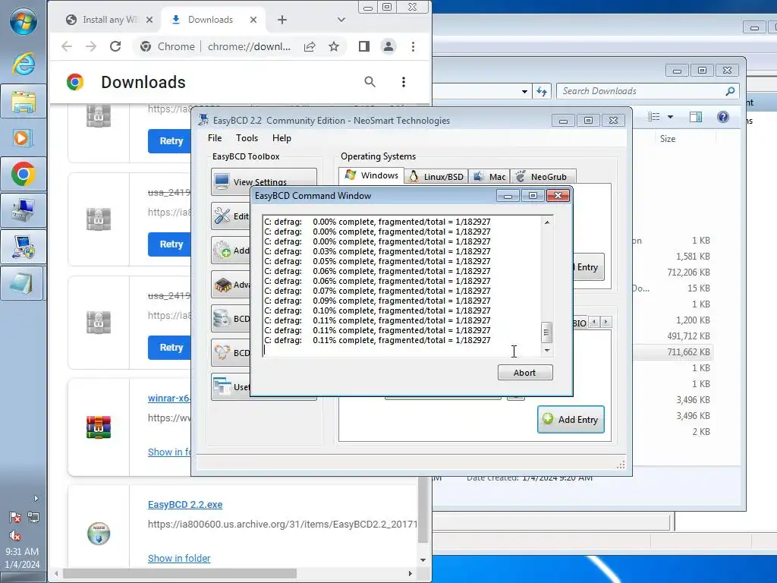777x583 pixels.
Task: Select the Linux/BSD tab
Action: (x=436, y=176)
